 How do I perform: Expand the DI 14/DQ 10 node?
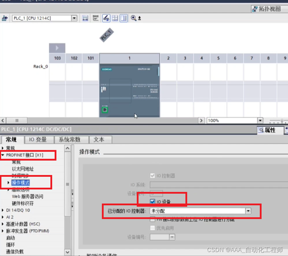[3, 210]
